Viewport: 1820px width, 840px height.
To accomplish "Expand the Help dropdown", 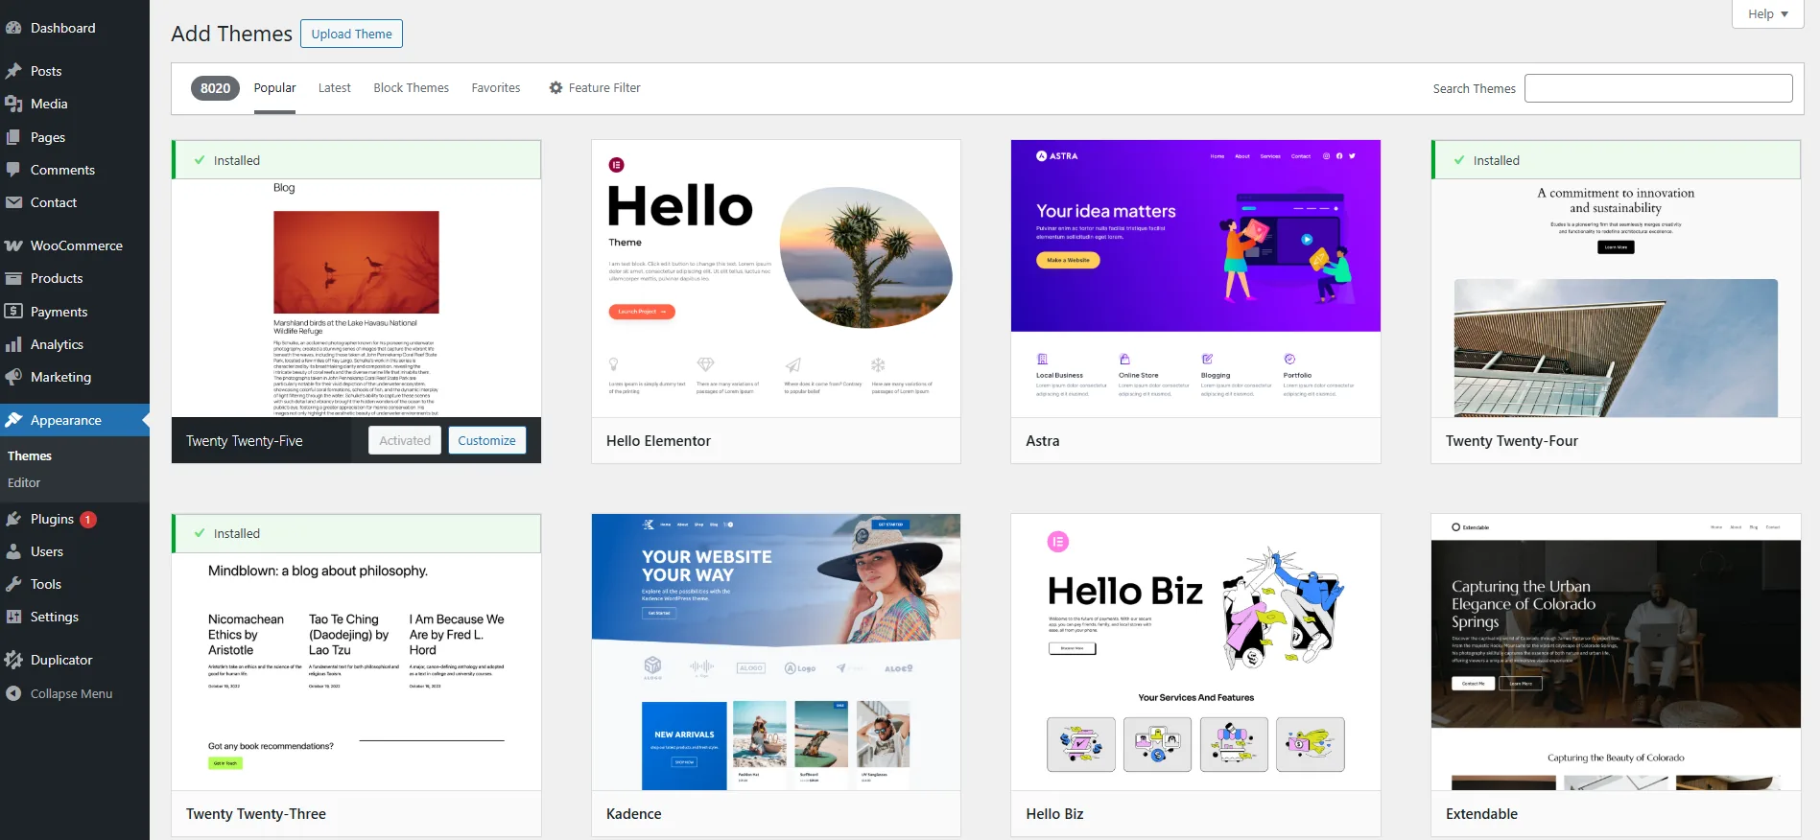I will (x=1767, y=13).
